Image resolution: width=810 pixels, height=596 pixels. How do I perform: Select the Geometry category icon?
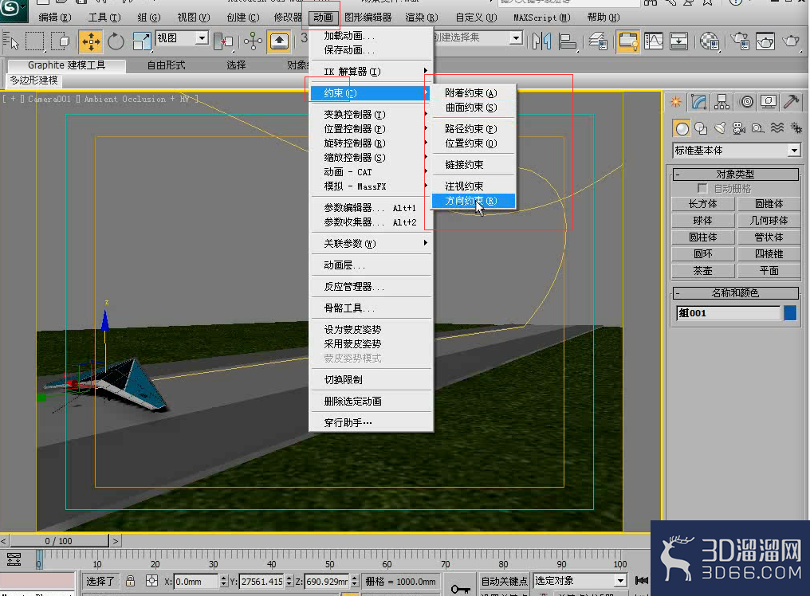[682, 128]
